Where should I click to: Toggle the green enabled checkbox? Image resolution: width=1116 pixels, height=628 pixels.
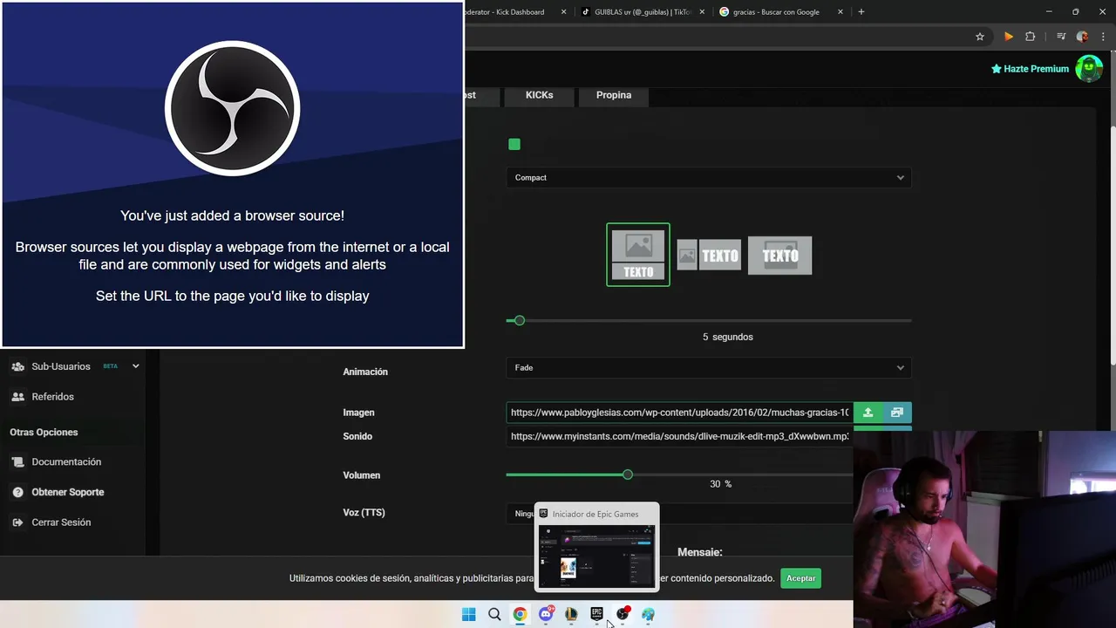[x=514, y=144]
